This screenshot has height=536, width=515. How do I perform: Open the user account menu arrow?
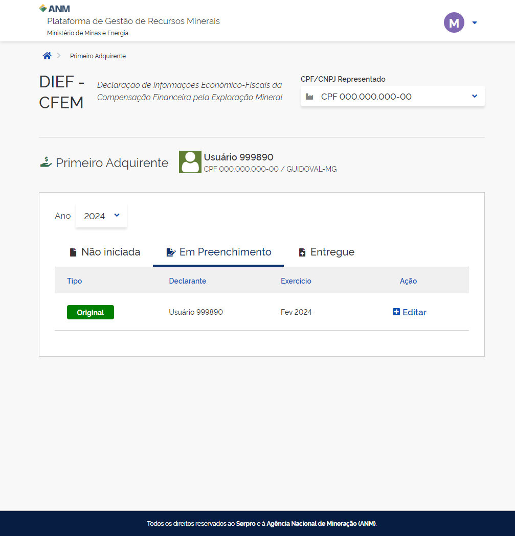pyautogui.click(x=475, y=22)
